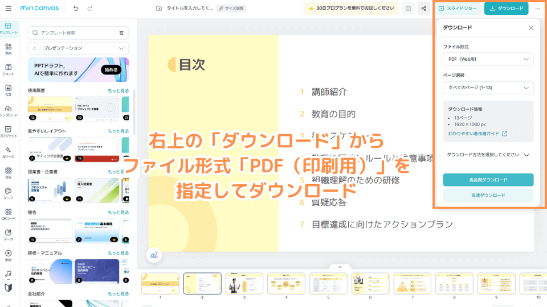Click もっと見る next to 研修・マニュアル
This screenshot has width=547, height=307.
tap(118, 253)
